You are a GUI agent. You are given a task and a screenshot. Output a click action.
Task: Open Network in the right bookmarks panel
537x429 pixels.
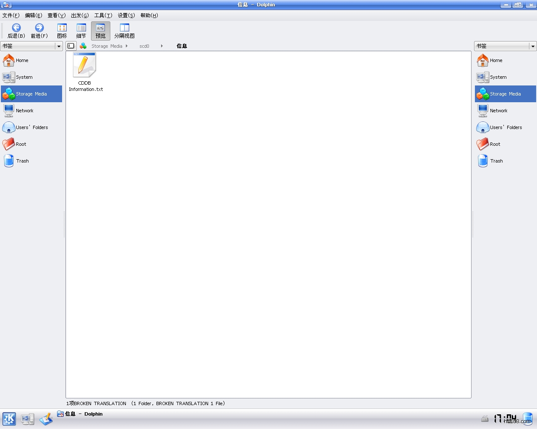pyautogui.click(x=498, y=111)
